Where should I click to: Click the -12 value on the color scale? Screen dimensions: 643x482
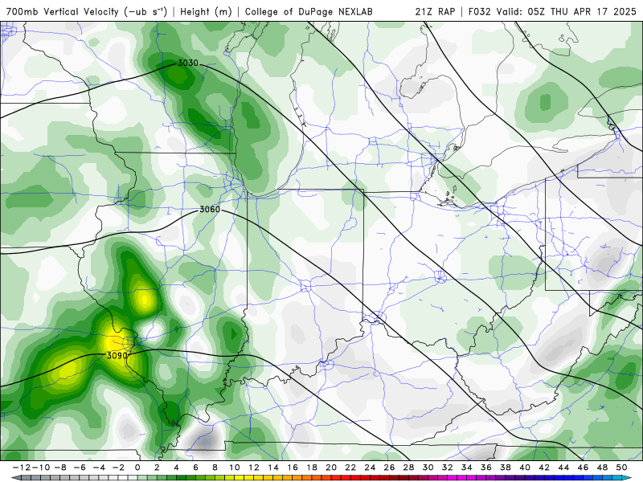tap(22, 468)
